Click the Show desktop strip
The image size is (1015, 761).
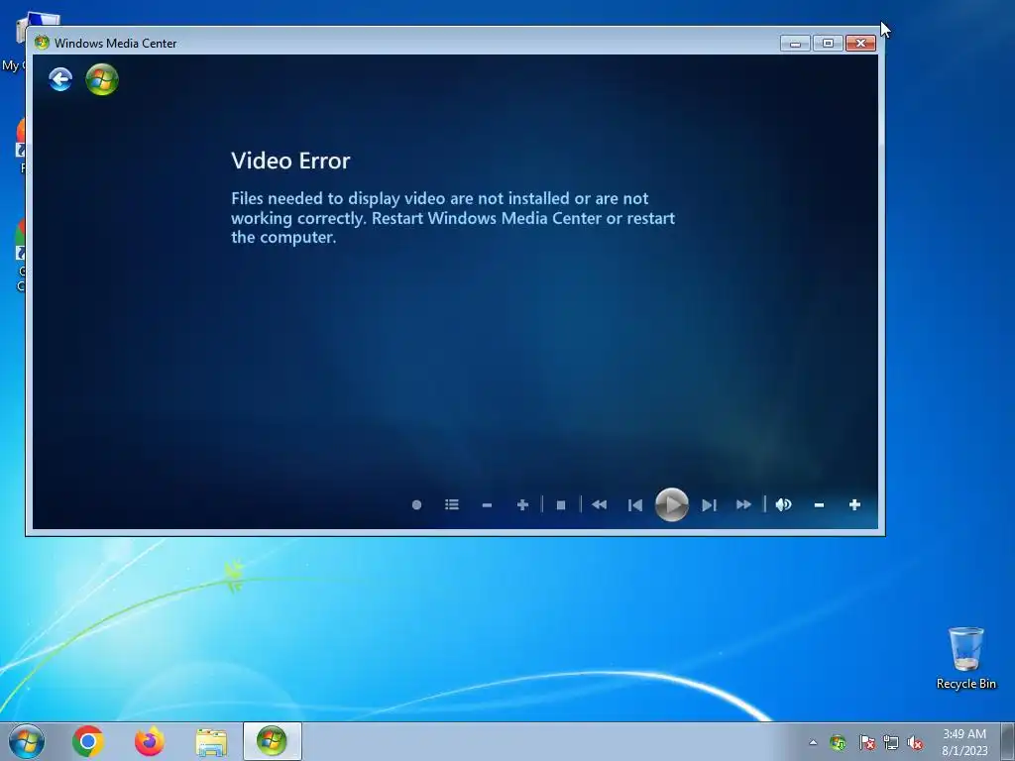(1007, 741)
